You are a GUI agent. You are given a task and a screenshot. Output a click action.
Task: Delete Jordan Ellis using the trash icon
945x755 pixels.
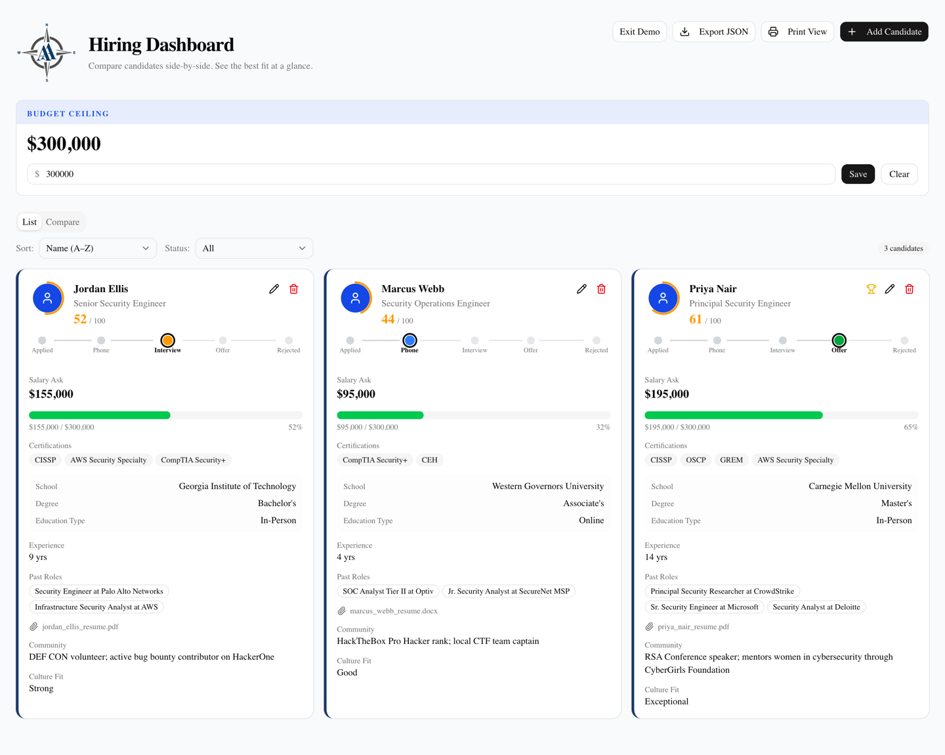point(294,289)
